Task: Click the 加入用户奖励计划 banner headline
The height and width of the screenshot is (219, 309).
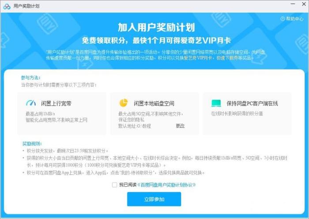Action: 156,27
